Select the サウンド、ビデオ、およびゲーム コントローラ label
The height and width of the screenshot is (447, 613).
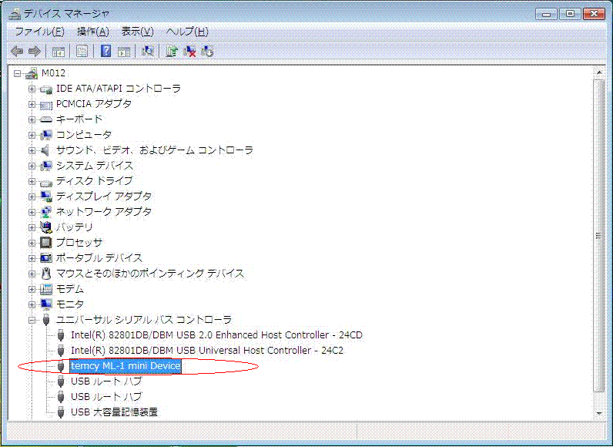click(x=155, y=150)
